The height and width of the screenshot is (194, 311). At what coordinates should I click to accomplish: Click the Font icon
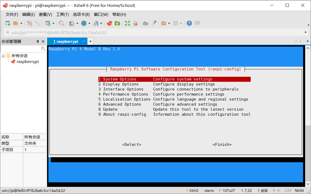pos(96,23)
